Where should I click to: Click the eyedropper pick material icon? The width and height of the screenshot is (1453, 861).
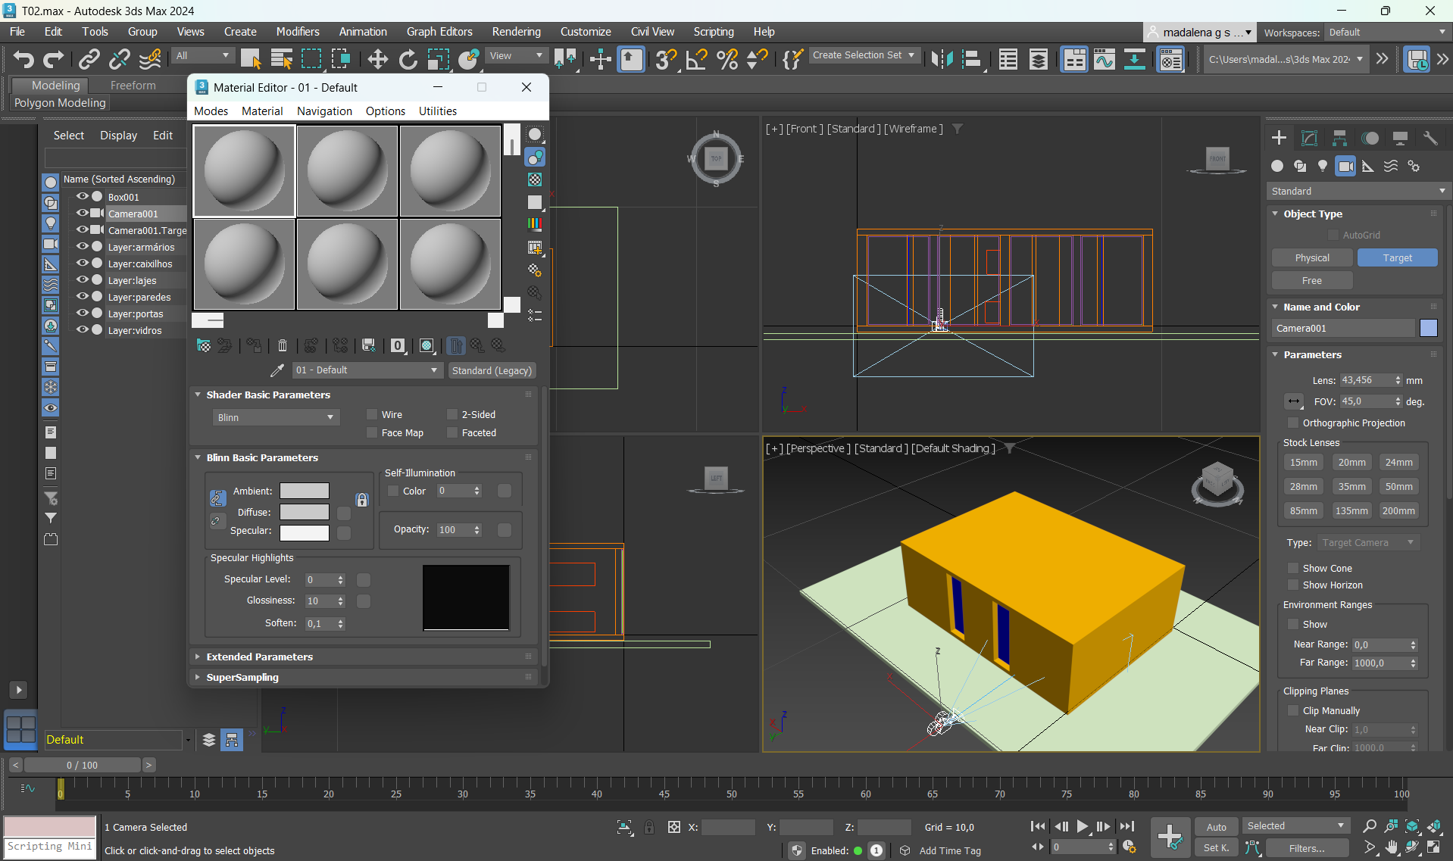[x=277, y=370]
